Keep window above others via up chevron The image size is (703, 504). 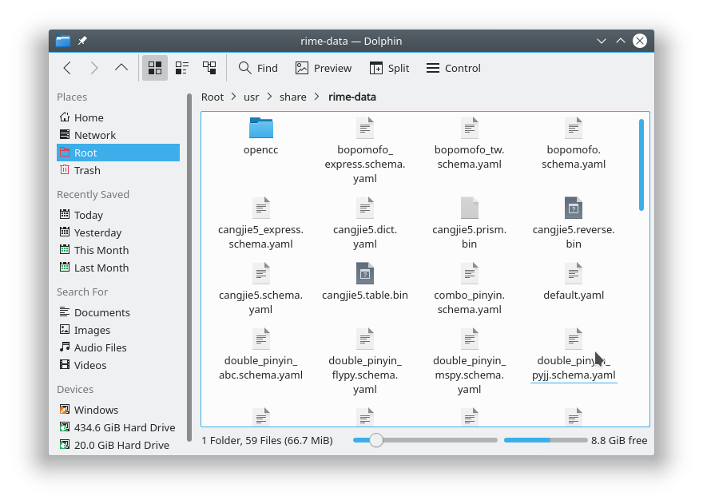[x=621, y=41]
